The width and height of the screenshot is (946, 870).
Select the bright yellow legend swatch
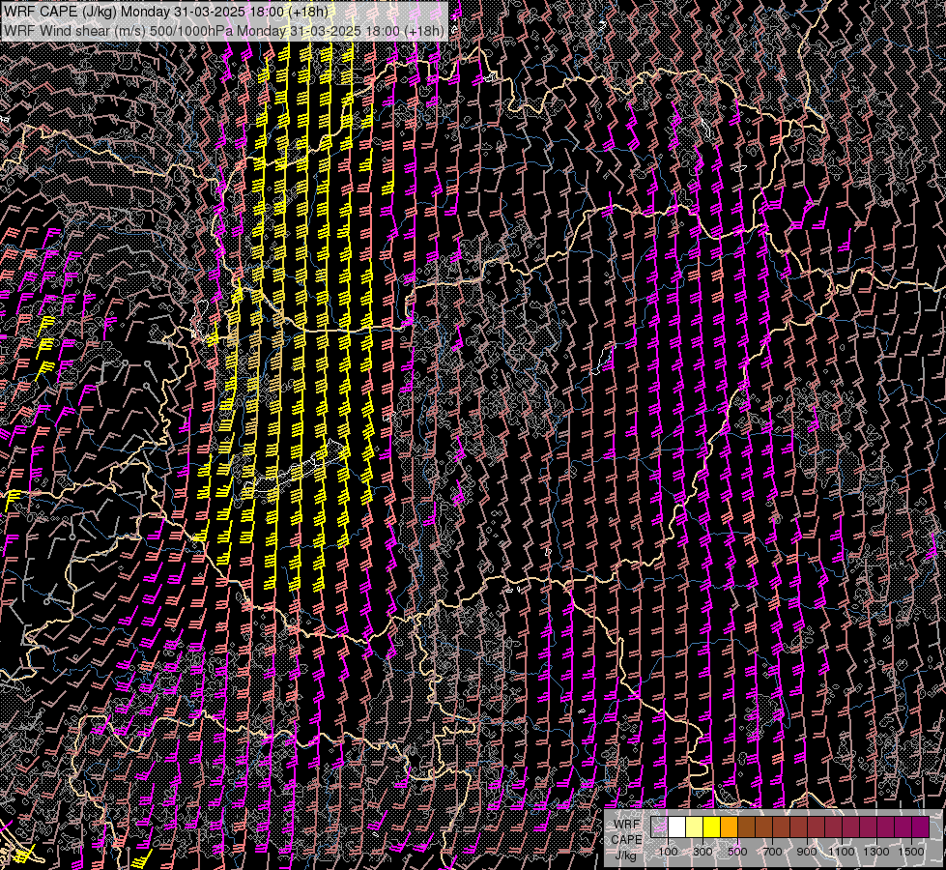tap(712, 826)
